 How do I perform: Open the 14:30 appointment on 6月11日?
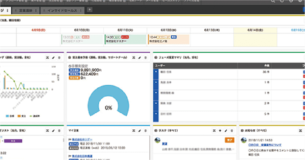125,39
